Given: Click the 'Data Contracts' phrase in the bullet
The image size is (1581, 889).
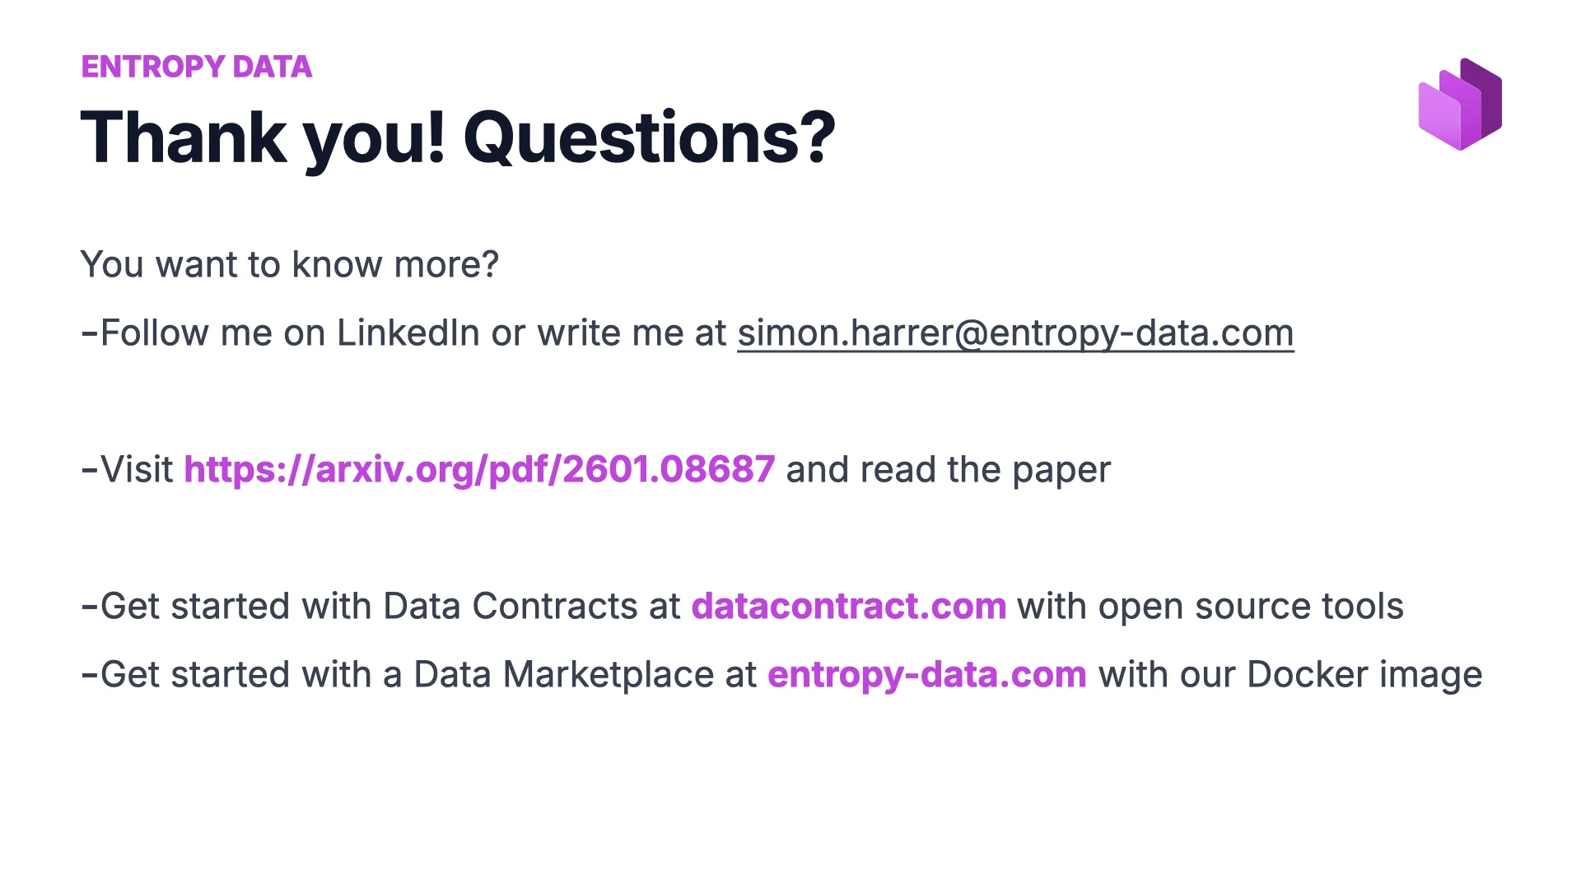Looking at the screenshot, I should point(510,607).
